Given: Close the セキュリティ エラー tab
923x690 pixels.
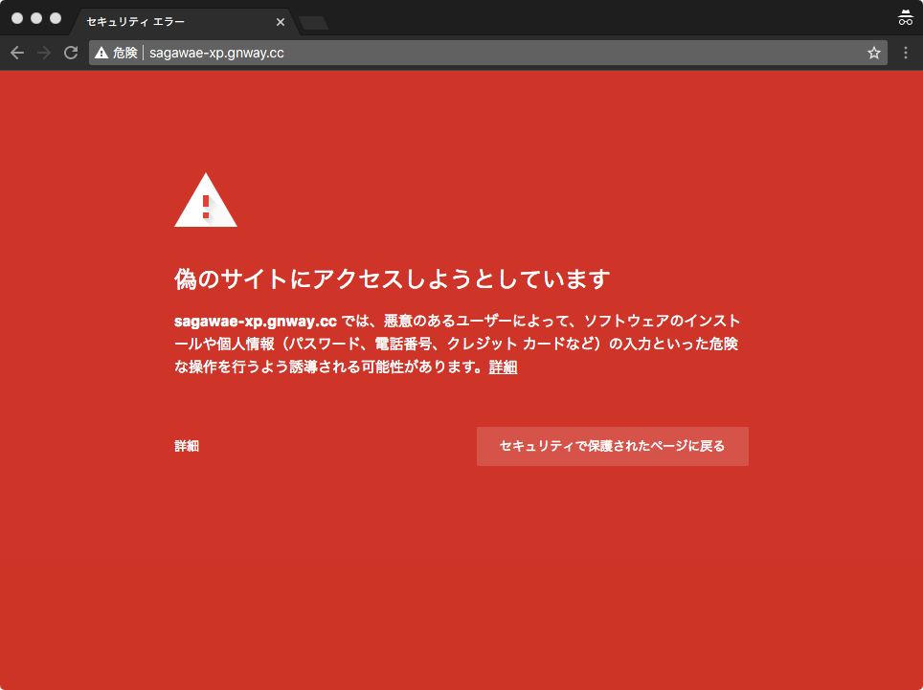Looking at the screenshot, I should [x=281, y=22].
